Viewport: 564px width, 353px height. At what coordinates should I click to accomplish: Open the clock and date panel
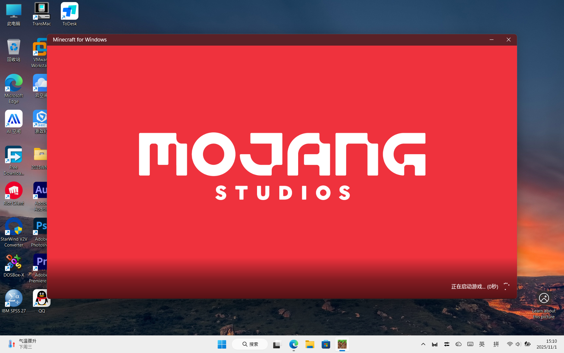[x=546, y=344]
